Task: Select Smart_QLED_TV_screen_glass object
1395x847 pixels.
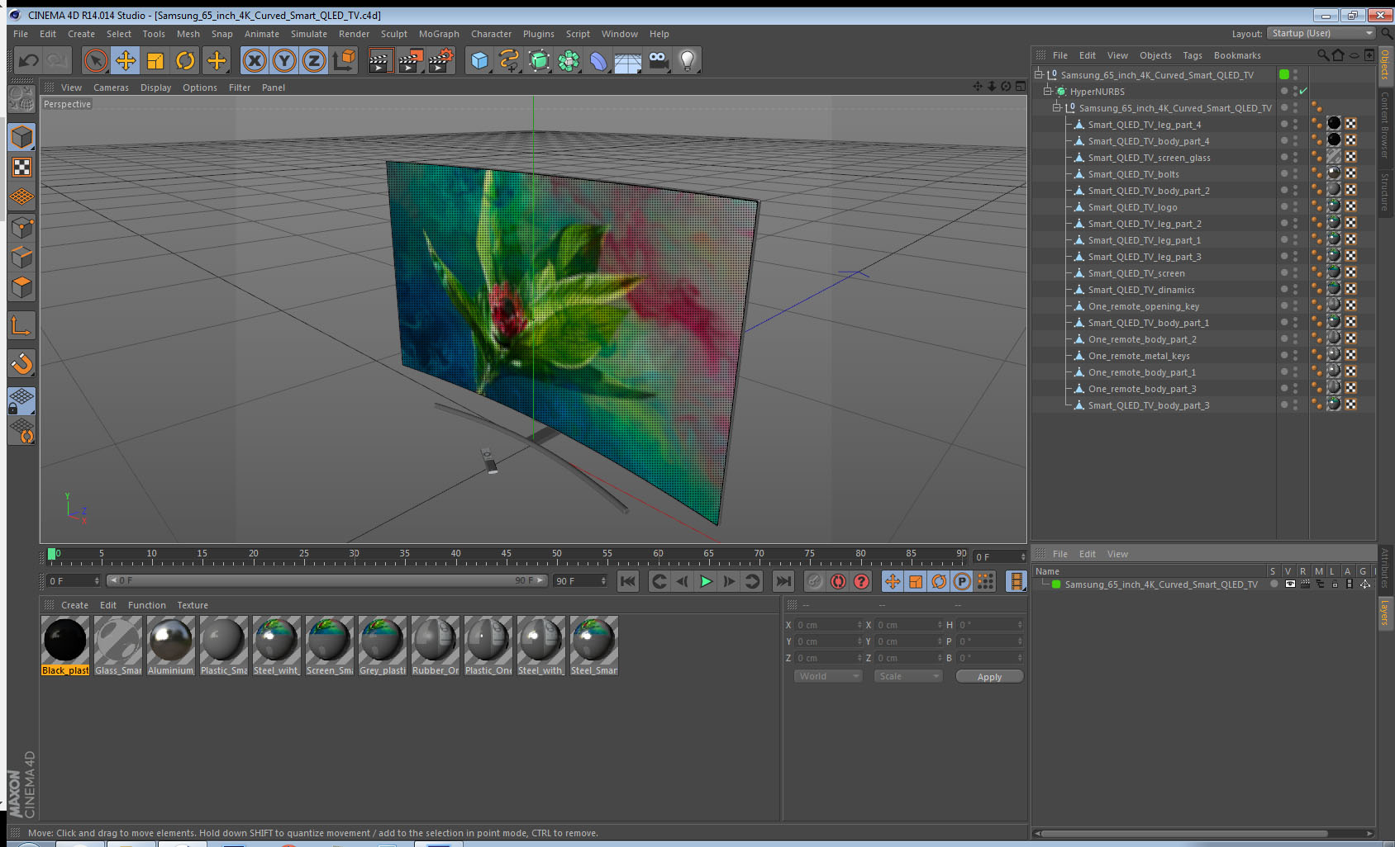Action: (1149, 158)
